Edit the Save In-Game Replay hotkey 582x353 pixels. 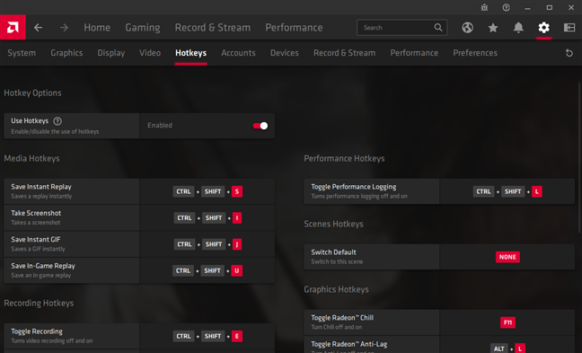pos(207,270)
